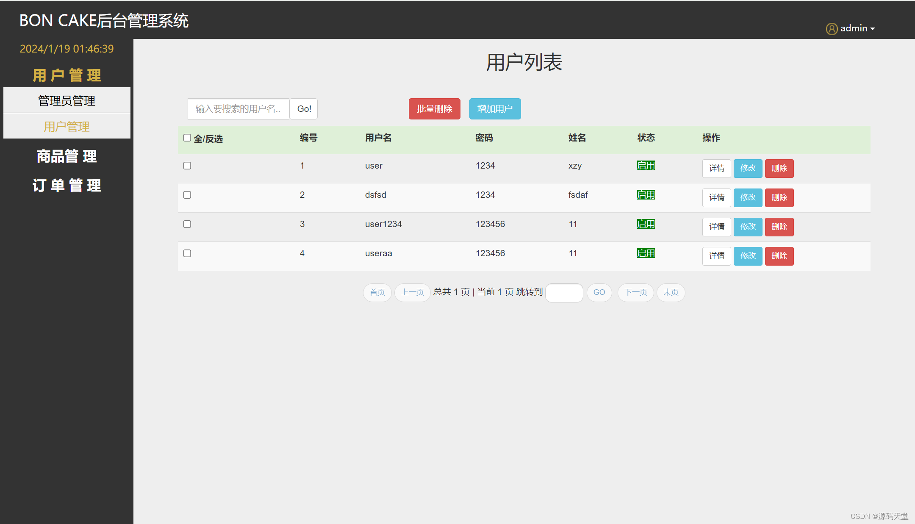Click username cell dsfsd

376,195
